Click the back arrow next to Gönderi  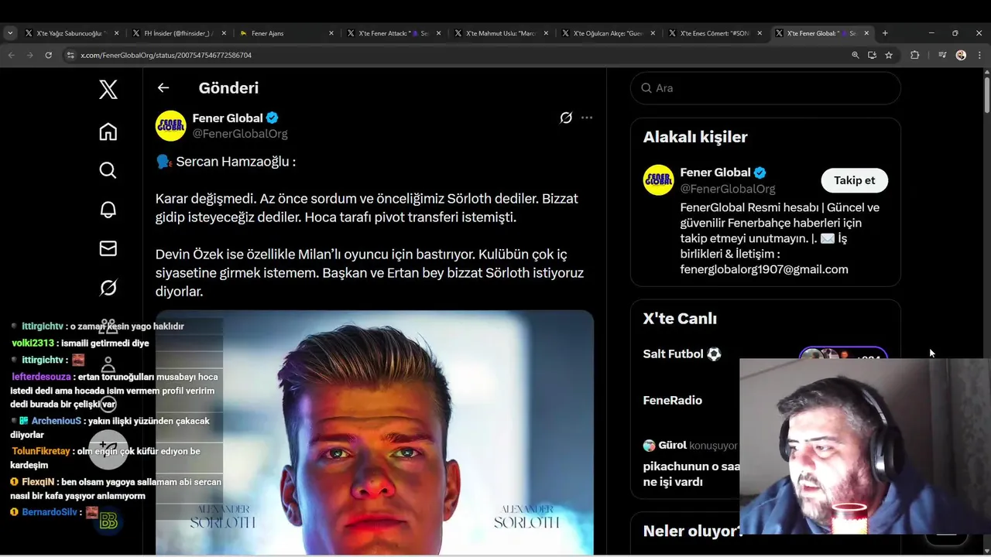coord(163,87)
